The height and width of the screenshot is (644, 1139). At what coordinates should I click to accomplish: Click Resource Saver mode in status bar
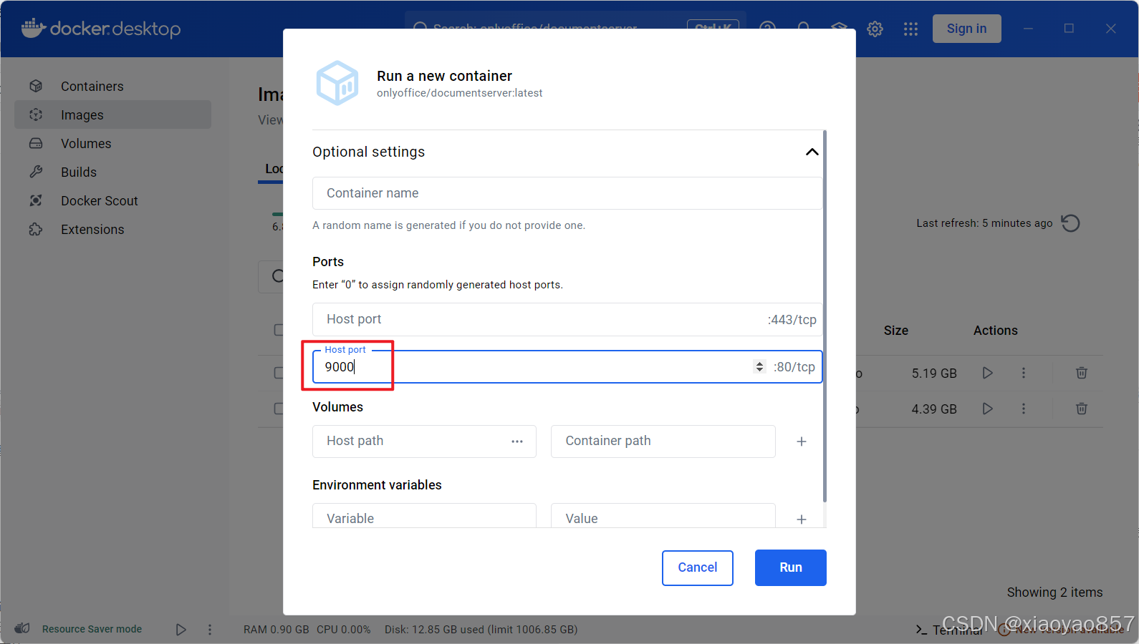(x=92, y=629)
